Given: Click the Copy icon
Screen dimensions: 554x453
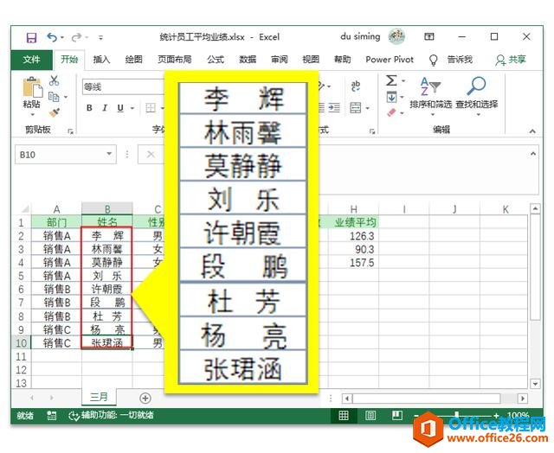Looking at the screenshot, I should (x=54, y=96).
